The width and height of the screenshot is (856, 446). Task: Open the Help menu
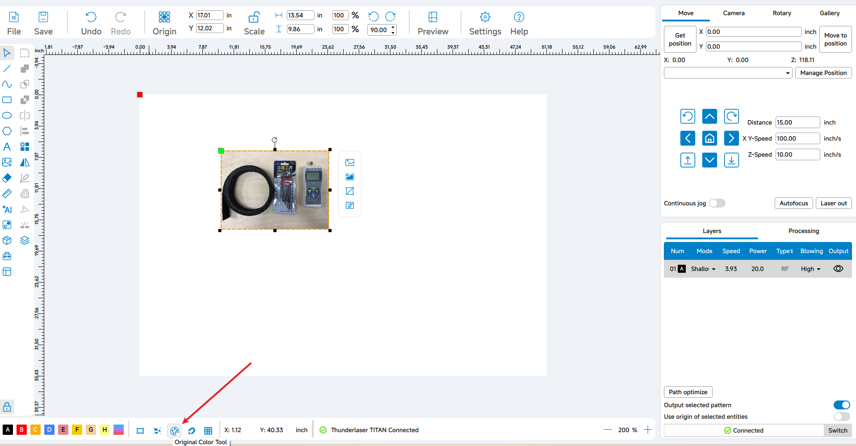(519, 24)
